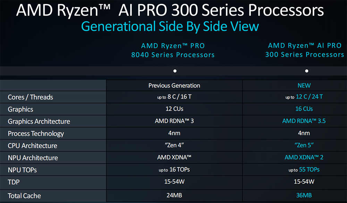Click the "NEW" column header
347x203 pixels.
(304, 85)
